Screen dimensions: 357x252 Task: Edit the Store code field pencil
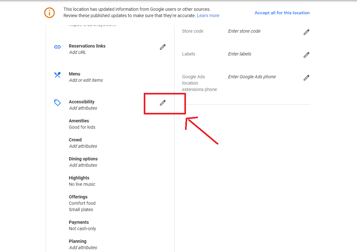tap(306, 32)
